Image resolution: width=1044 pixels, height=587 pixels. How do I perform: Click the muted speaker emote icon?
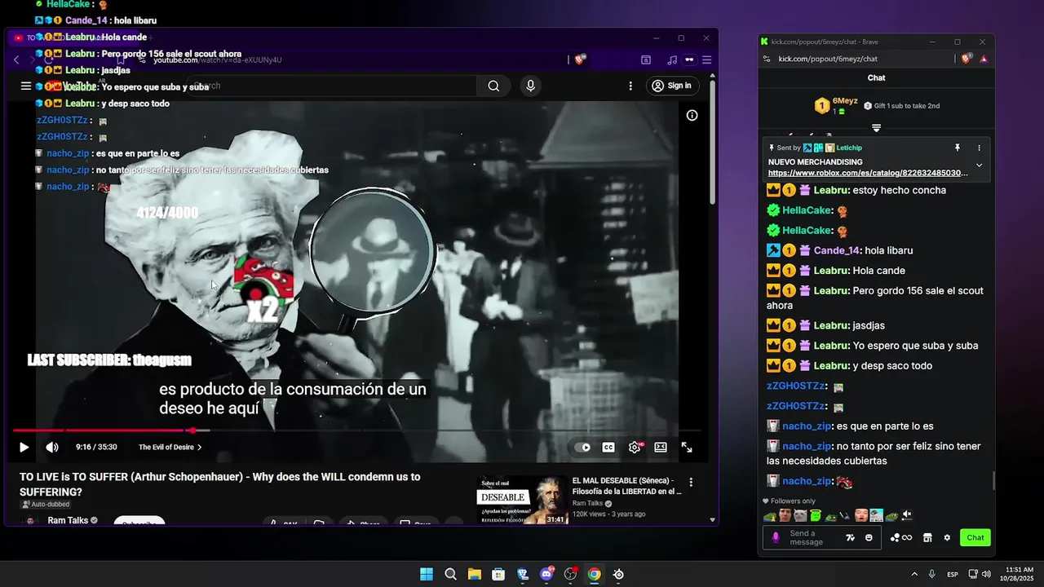907,515
